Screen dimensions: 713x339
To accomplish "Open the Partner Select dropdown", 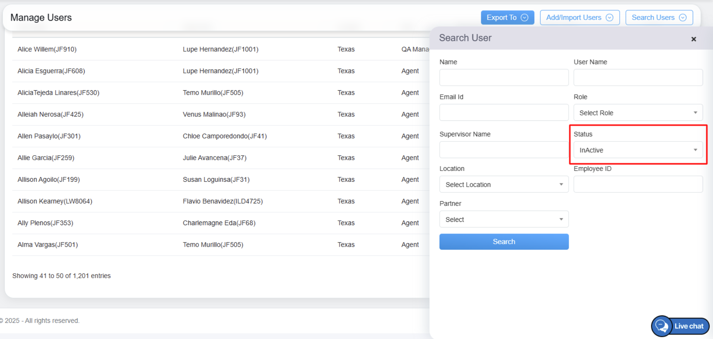I will tap(504, 219).
